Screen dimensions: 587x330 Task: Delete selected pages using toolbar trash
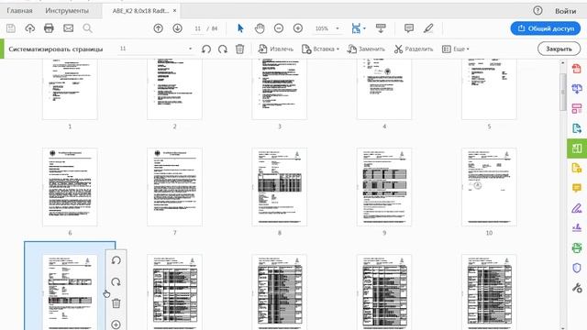pos(240,49)
